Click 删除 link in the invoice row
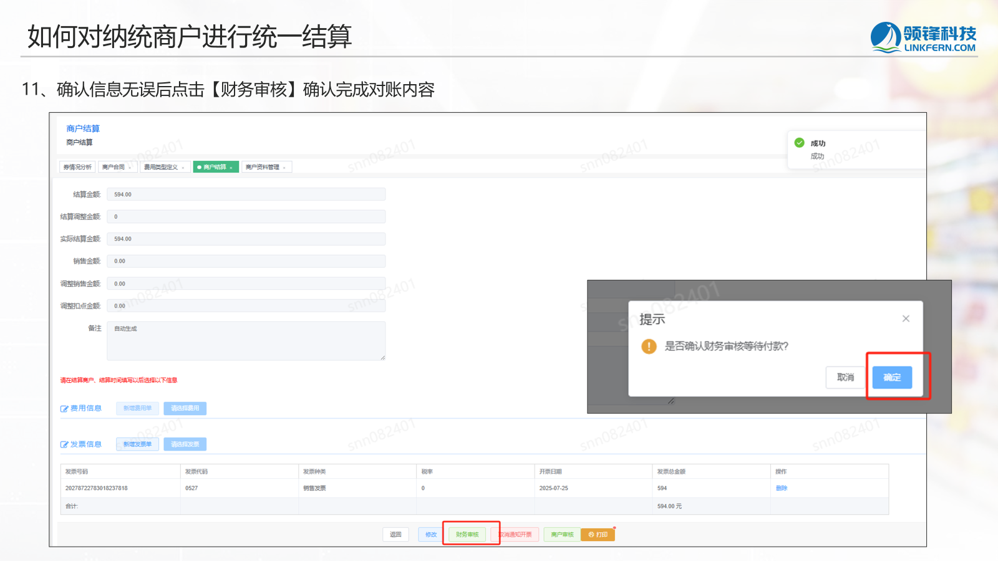The width and height of the screenshot is (998, 561). [782, 488]
